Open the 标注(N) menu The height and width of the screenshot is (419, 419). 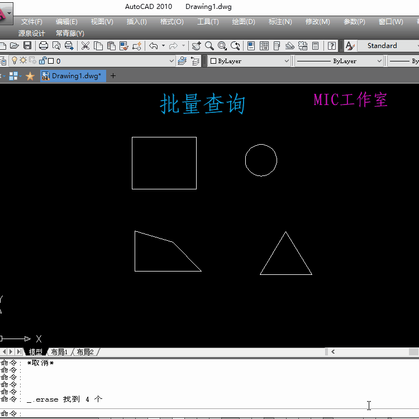(280, 22)
